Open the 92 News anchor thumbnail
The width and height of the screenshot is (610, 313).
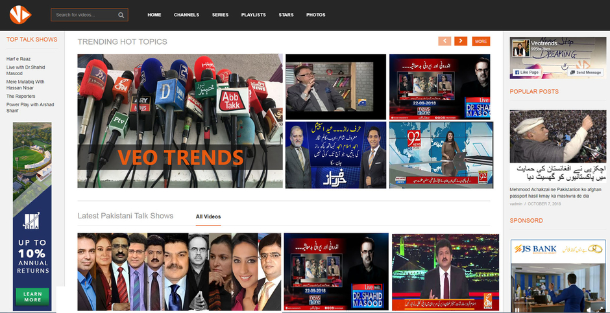(x=441, y=155)
